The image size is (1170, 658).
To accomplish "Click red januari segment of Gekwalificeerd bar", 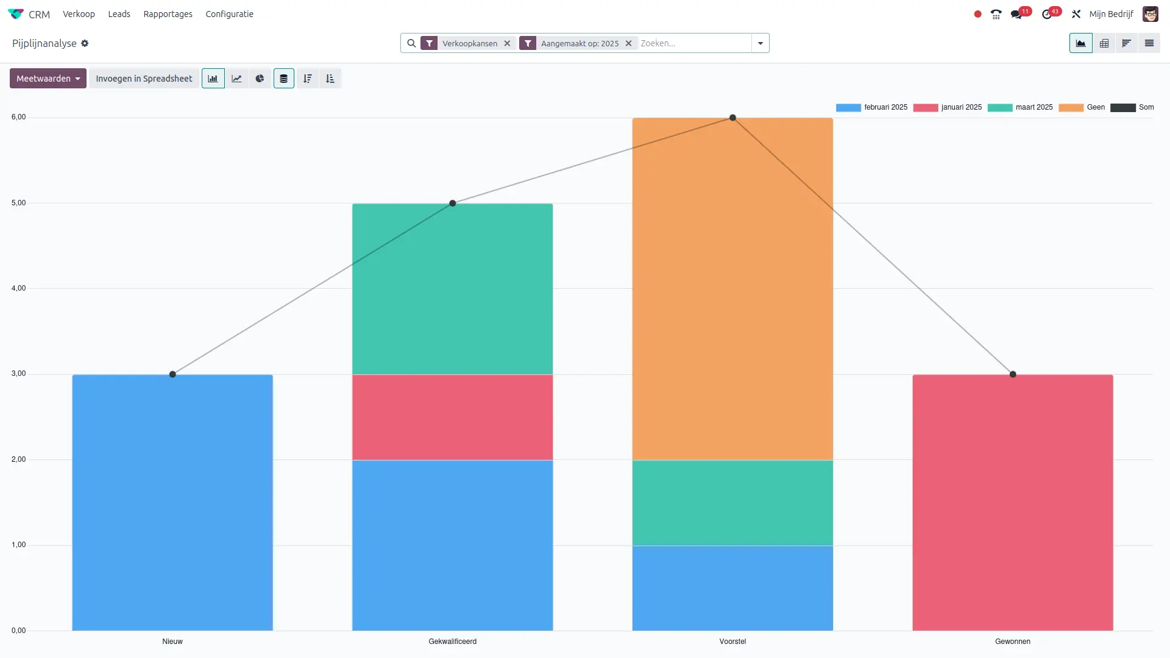I will (x=453, y=417).
